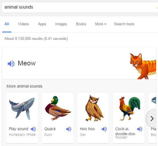
Task: Show next animal sounds with arrow
Action: point(152,119)
